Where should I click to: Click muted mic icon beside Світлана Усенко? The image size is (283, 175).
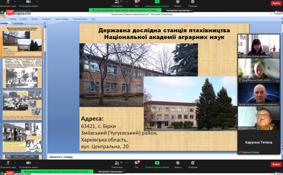pyautogui.click(x=240, y=56)
